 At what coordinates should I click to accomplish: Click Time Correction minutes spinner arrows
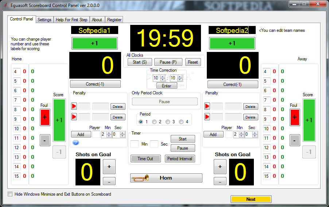tap(163, 78)
